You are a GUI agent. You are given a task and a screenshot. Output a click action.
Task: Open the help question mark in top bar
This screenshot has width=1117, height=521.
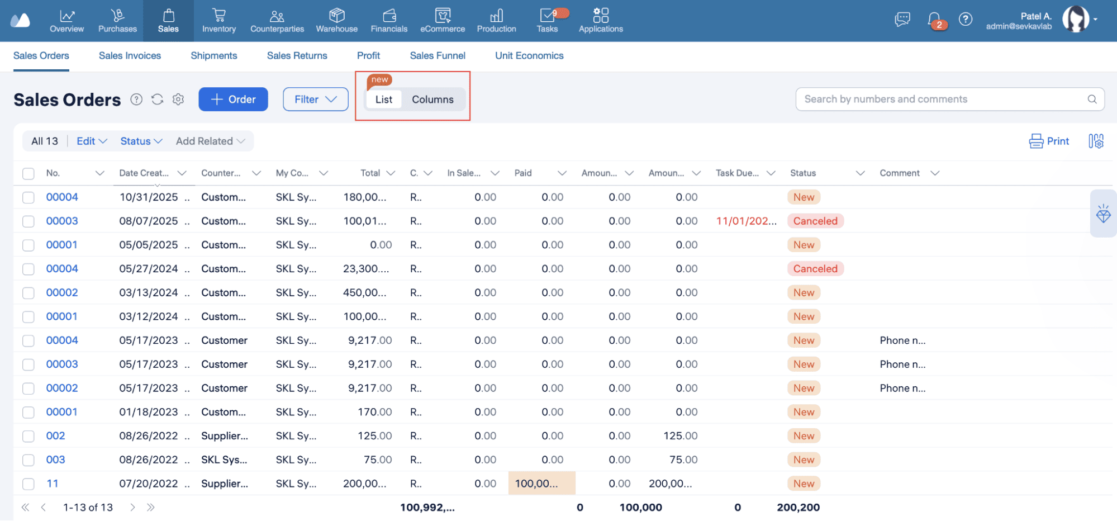click(966, 19)
